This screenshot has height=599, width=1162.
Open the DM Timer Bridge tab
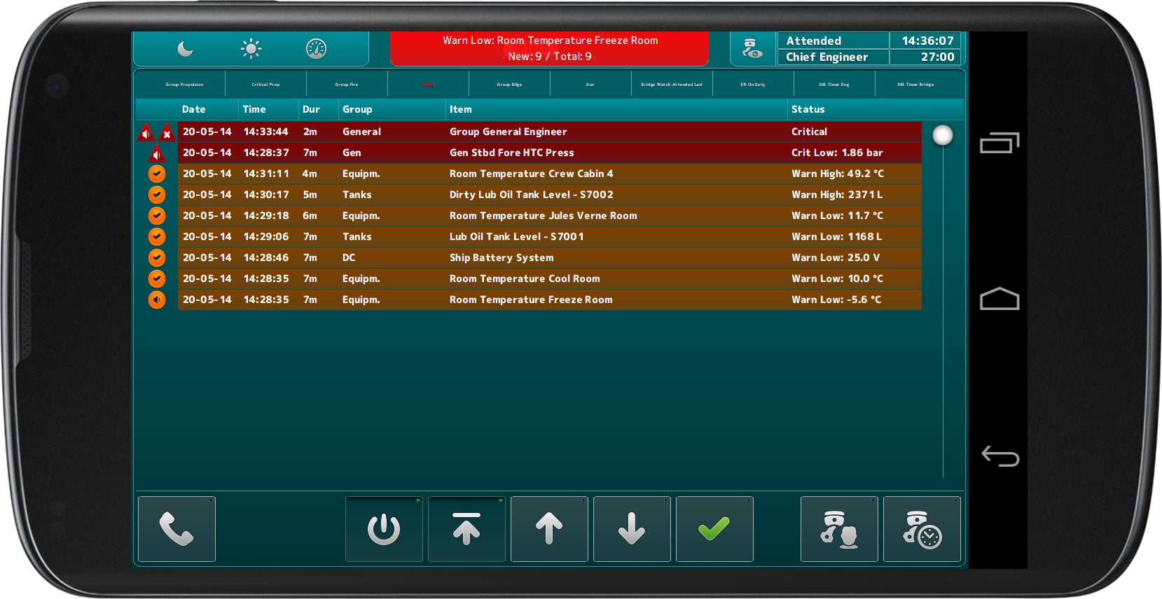915,84
